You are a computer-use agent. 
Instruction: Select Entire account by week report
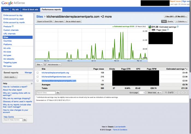coord(14,19)
